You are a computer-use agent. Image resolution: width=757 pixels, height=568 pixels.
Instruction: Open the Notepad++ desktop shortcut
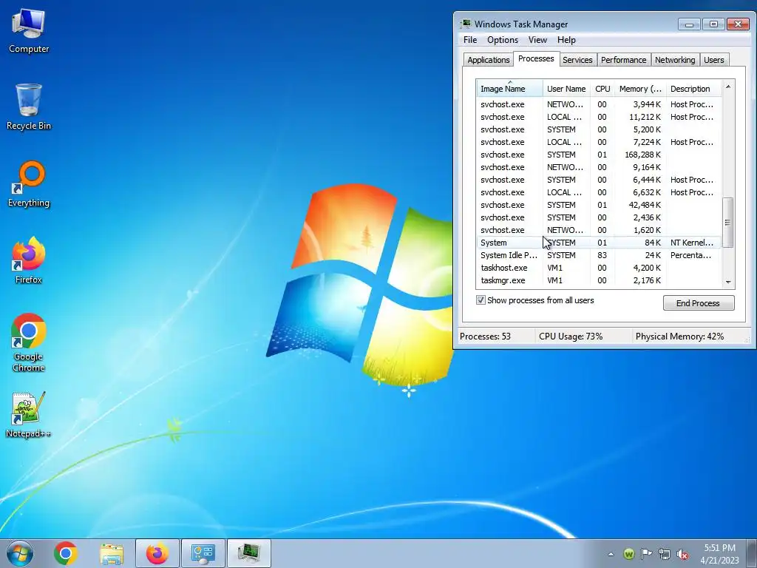[x=29, y=415]
